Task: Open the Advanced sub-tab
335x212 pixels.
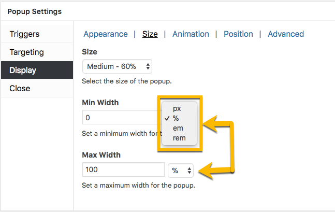Action: (x=286, y=34)
